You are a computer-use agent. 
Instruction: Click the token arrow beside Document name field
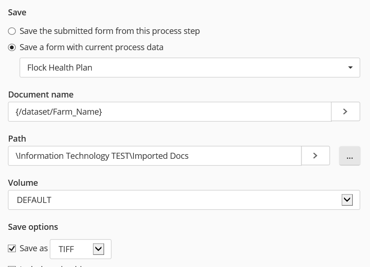pos(345,111)
